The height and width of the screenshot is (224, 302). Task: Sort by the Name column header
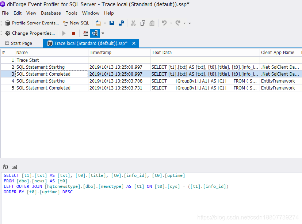pyautogui.click(x=51, y=53)
